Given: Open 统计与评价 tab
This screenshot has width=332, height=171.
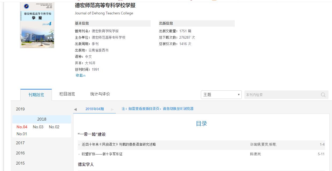Looking at the screenshot, I should pos(100,94).
